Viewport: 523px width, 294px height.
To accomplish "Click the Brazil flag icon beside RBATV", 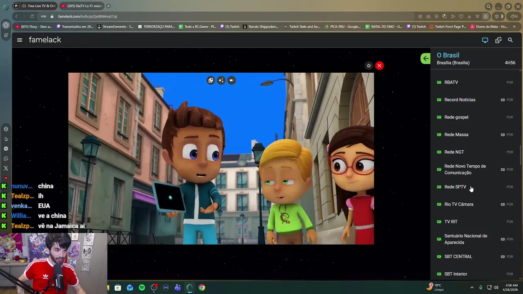I will [x=439, y=82].
